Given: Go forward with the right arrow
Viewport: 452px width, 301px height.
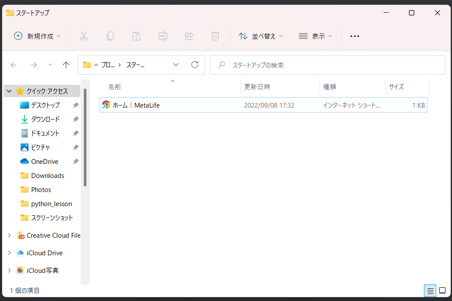Looking at the screenshot, I should (x=34, y=65).
